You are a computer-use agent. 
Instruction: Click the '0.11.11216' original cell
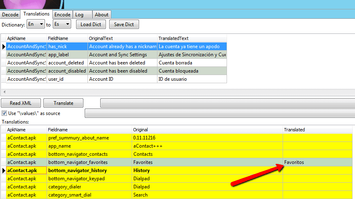(x=207, y=138)
